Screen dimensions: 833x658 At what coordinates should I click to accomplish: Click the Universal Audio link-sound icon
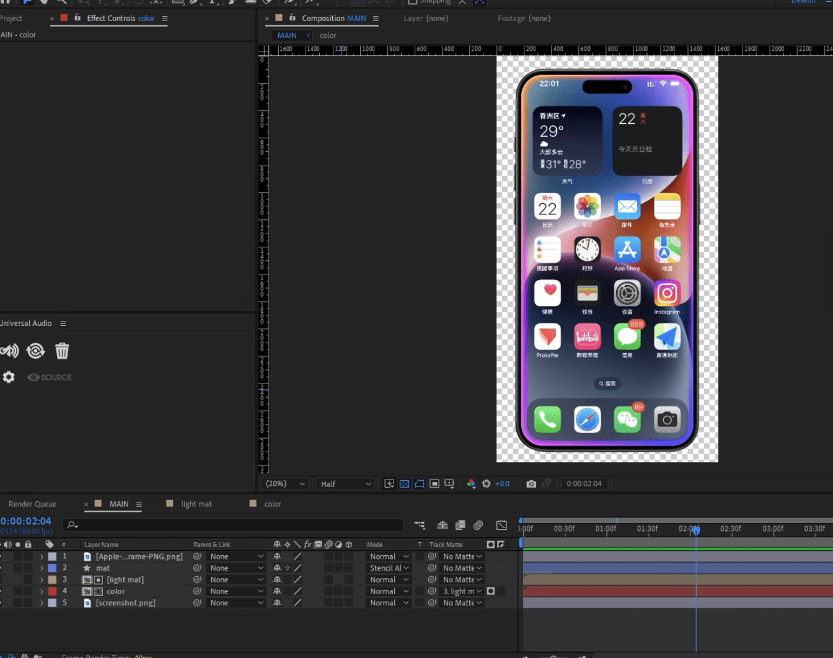9,351
